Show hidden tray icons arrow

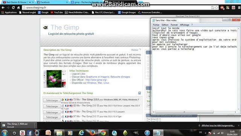click(x=205, y=133)
